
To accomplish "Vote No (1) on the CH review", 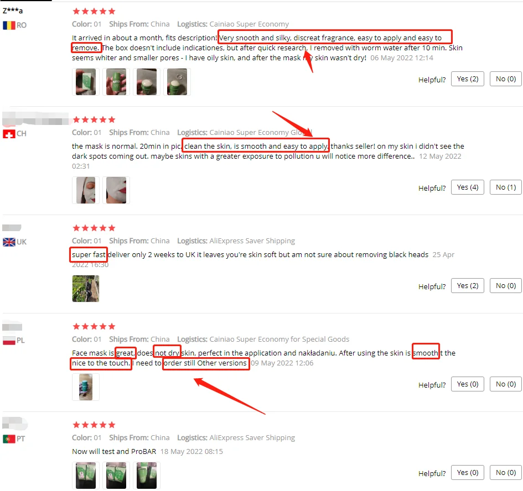I will click(505, 187).
